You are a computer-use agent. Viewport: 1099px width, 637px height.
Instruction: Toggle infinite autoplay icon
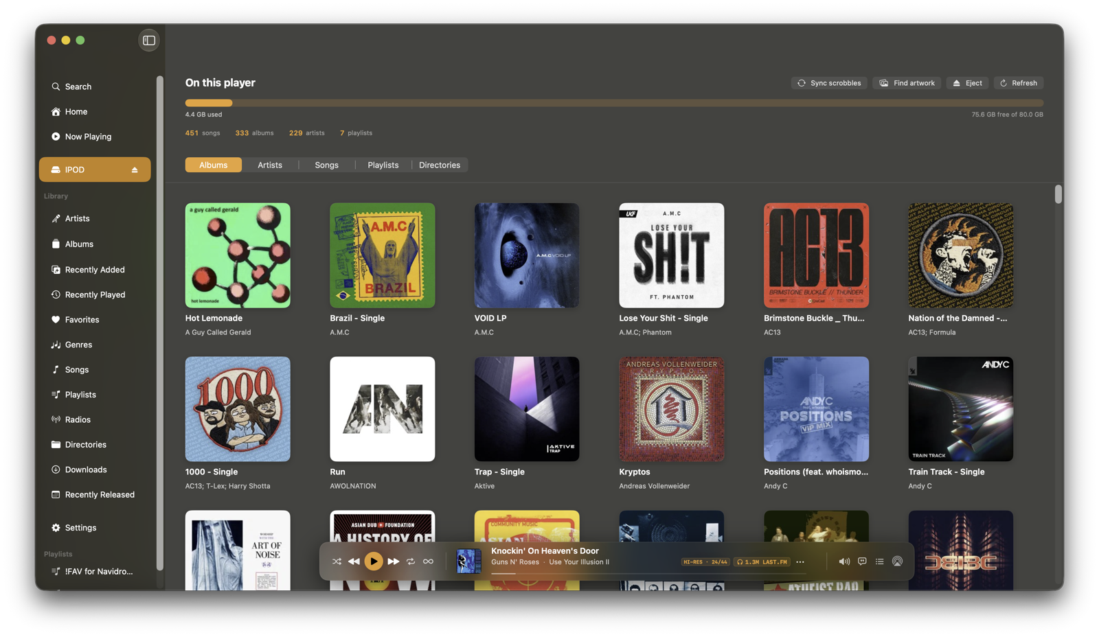coord(428,561)
